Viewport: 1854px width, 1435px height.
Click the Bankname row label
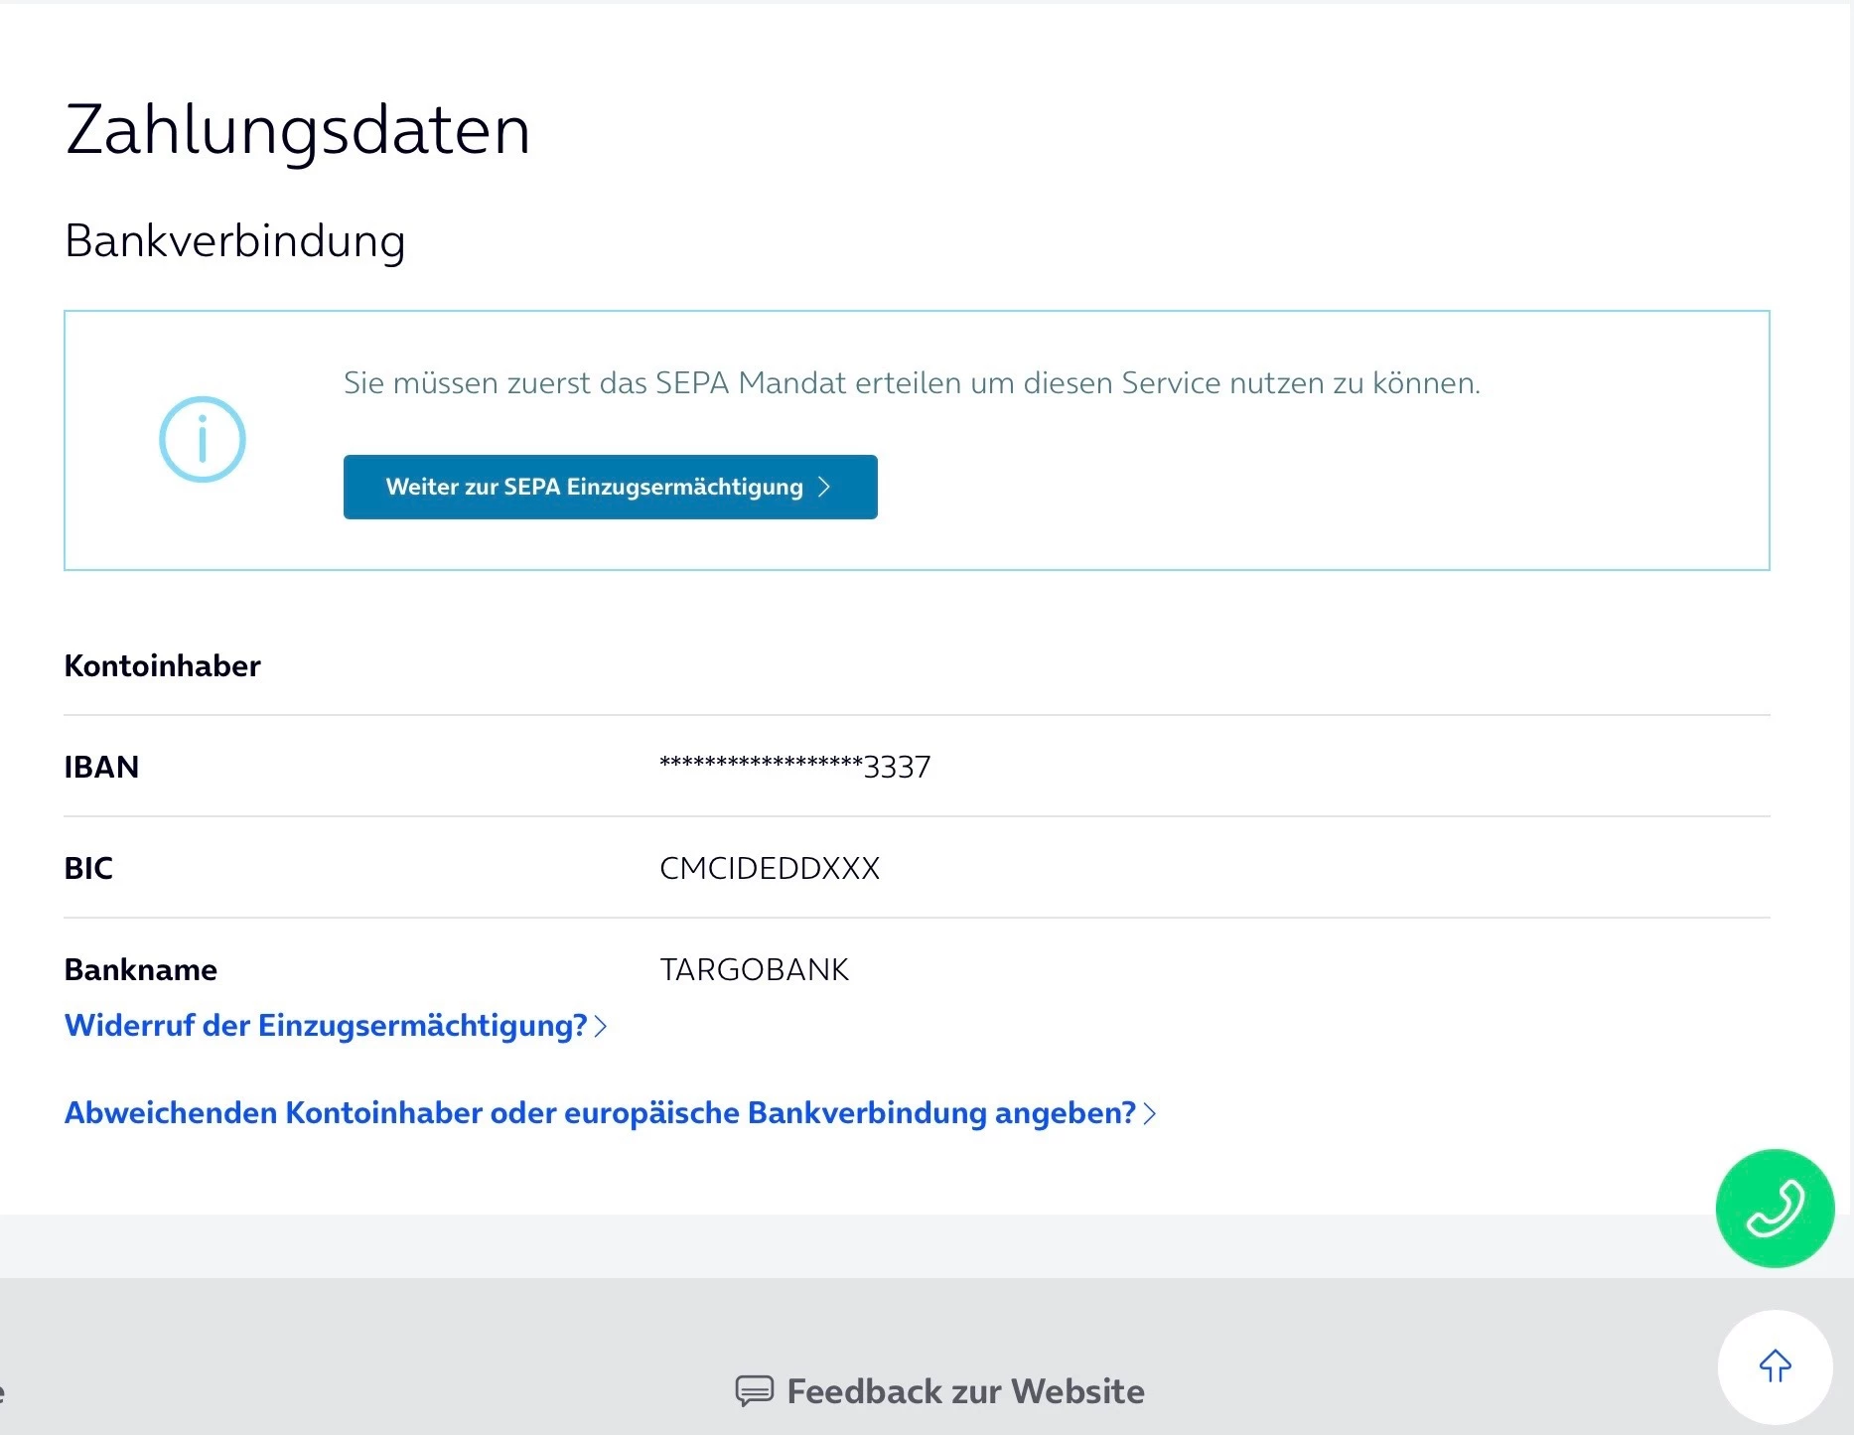(140, 969)
